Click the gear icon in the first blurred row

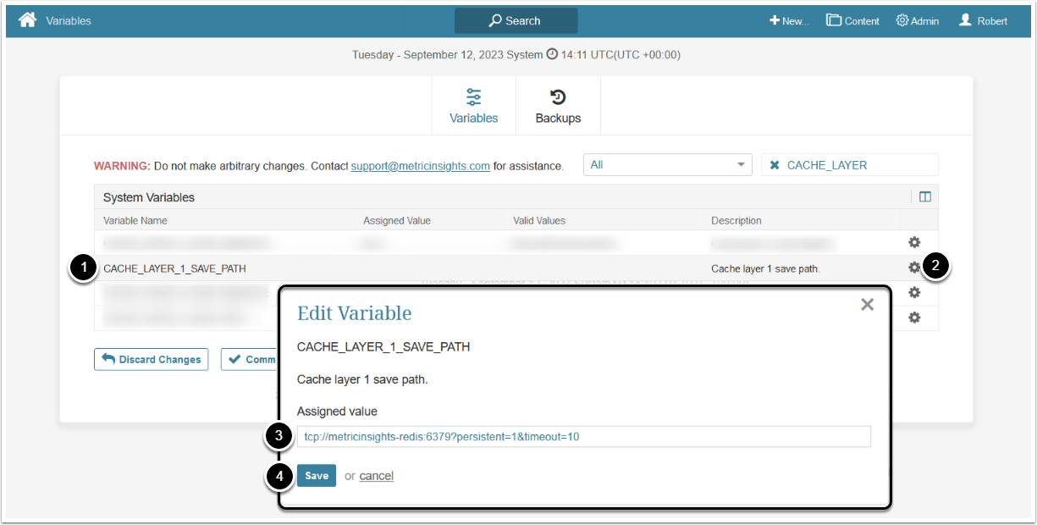coord(914,242)
